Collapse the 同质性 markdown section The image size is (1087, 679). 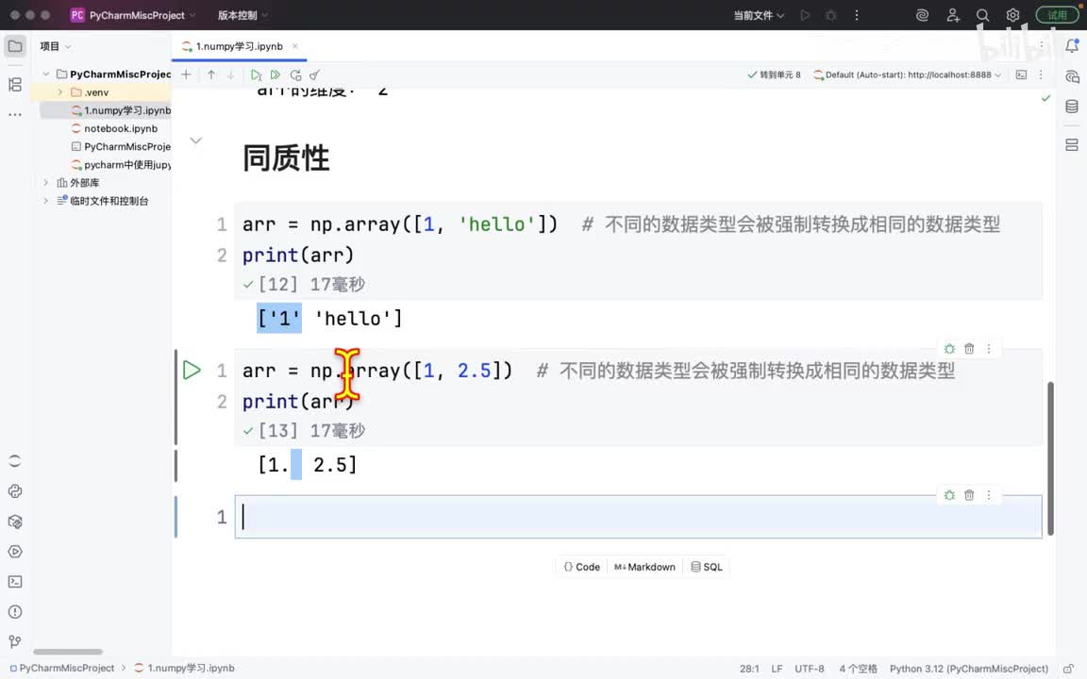tap(196, 141)
